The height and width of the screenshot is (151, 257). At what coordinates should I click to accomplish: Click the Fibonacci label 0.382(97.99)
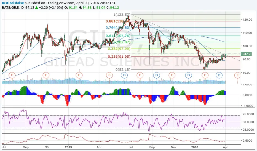click(119, 49)
